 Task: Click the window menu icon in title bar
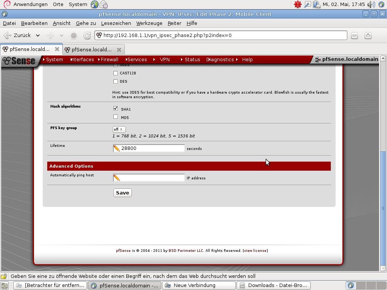5,14
